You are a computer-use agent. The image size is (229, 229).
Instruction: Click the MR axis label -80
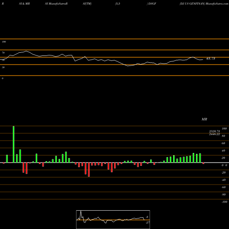click(224, 195)
